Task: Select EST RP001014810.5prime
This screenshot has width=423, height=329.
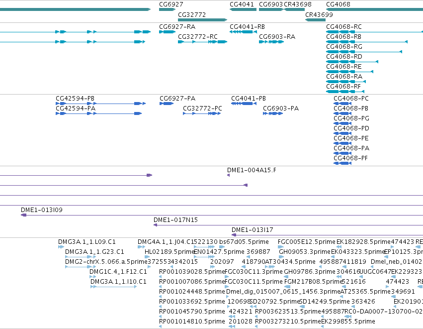Action: coord(192,322)
